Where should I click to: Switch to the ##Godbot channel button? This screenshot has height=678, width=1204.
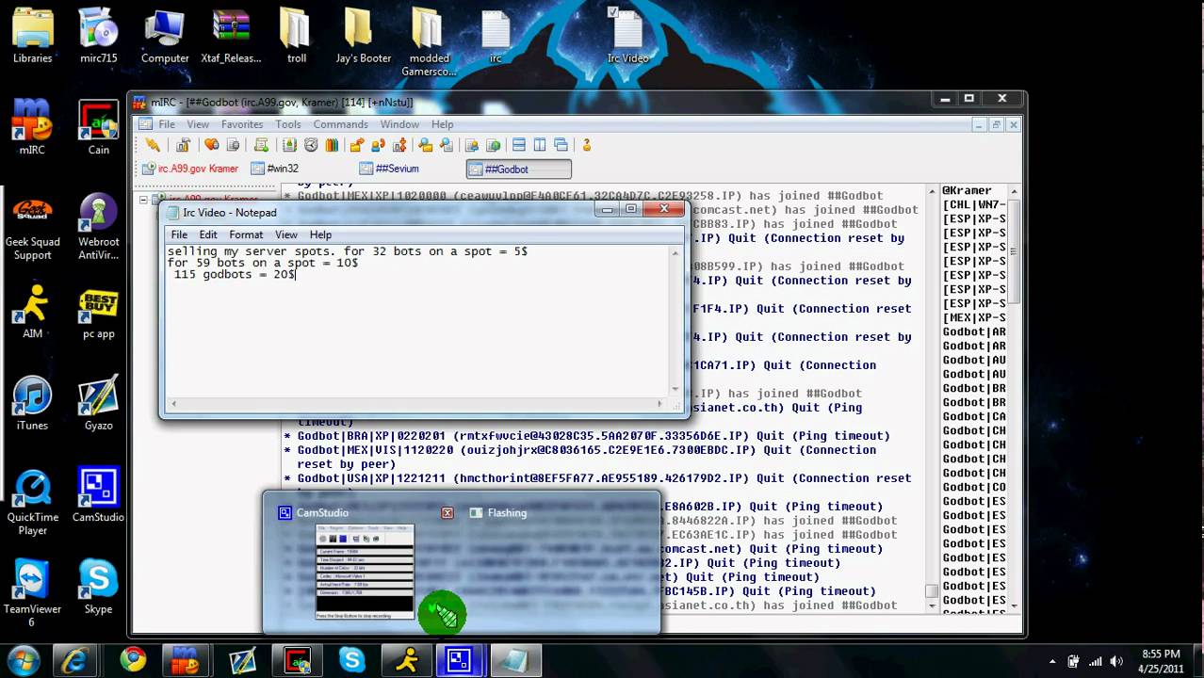(x=519, y=169)
